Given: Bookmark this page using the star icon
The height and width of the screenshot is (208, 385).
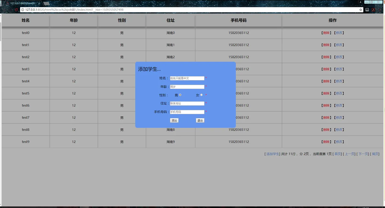Looking at the screenshot, I should 361,9.
